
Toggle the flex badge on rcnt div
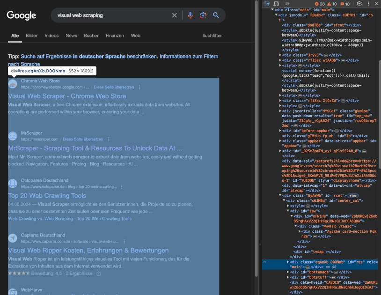[x=352, y=195]
